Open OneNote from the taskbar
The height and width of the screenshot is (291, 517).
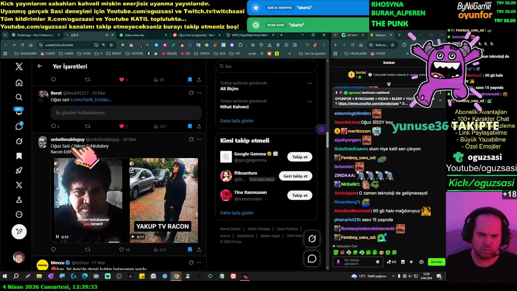click(50, 276)
